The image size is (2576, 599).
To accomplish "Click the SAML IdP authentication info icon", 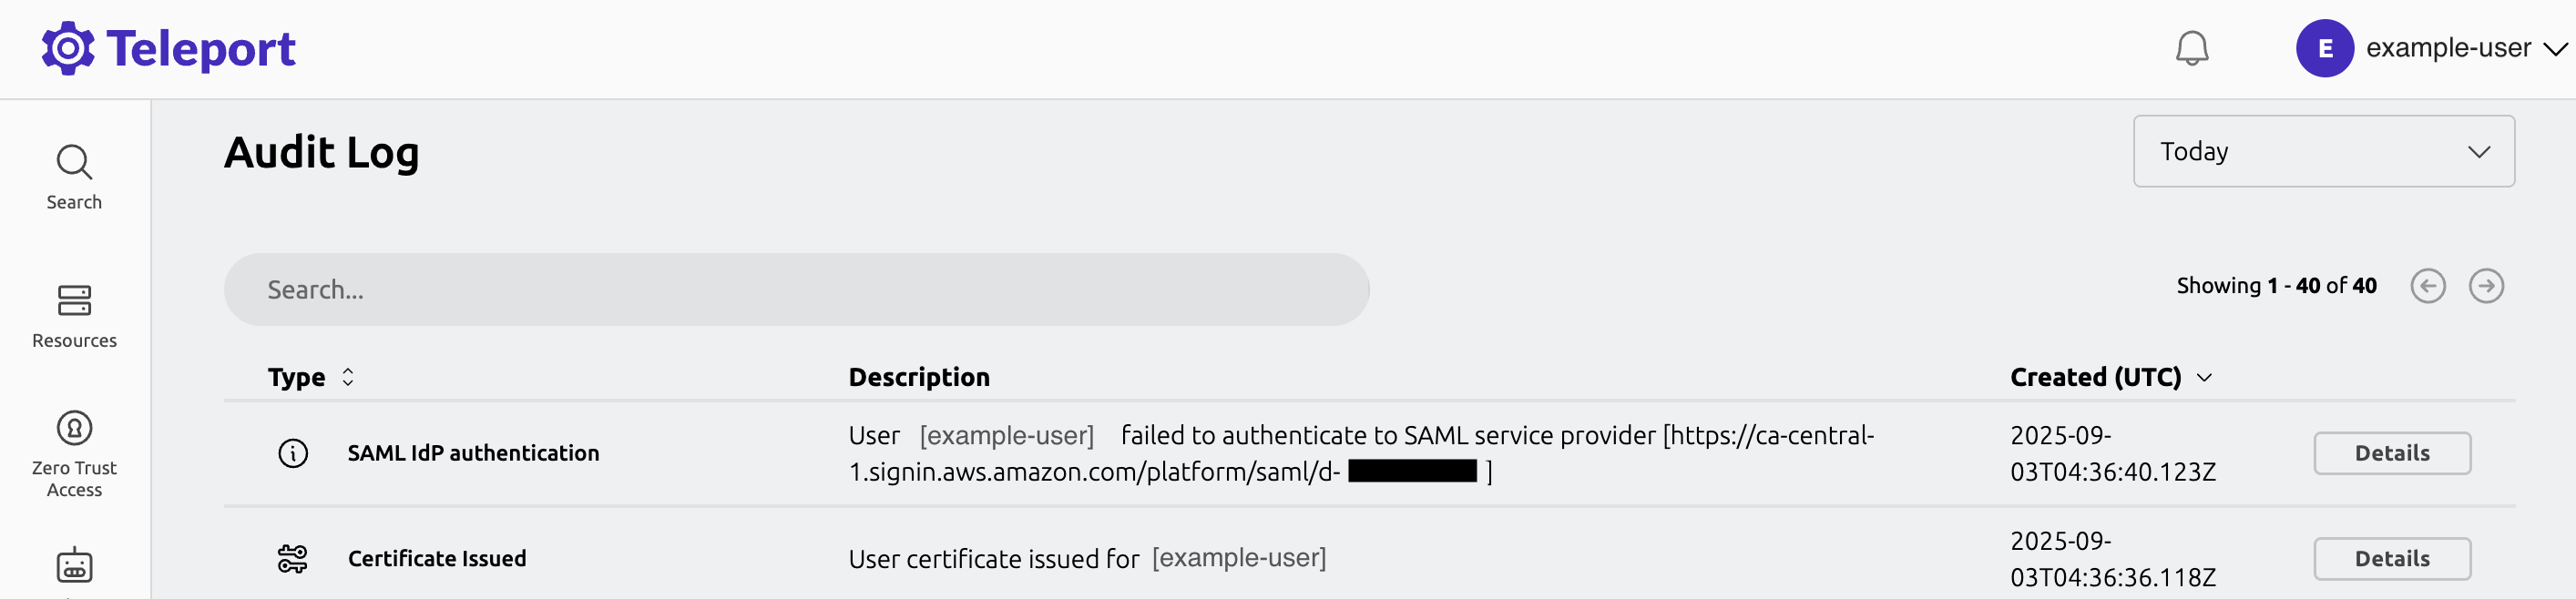I will (x=293, y=453).
